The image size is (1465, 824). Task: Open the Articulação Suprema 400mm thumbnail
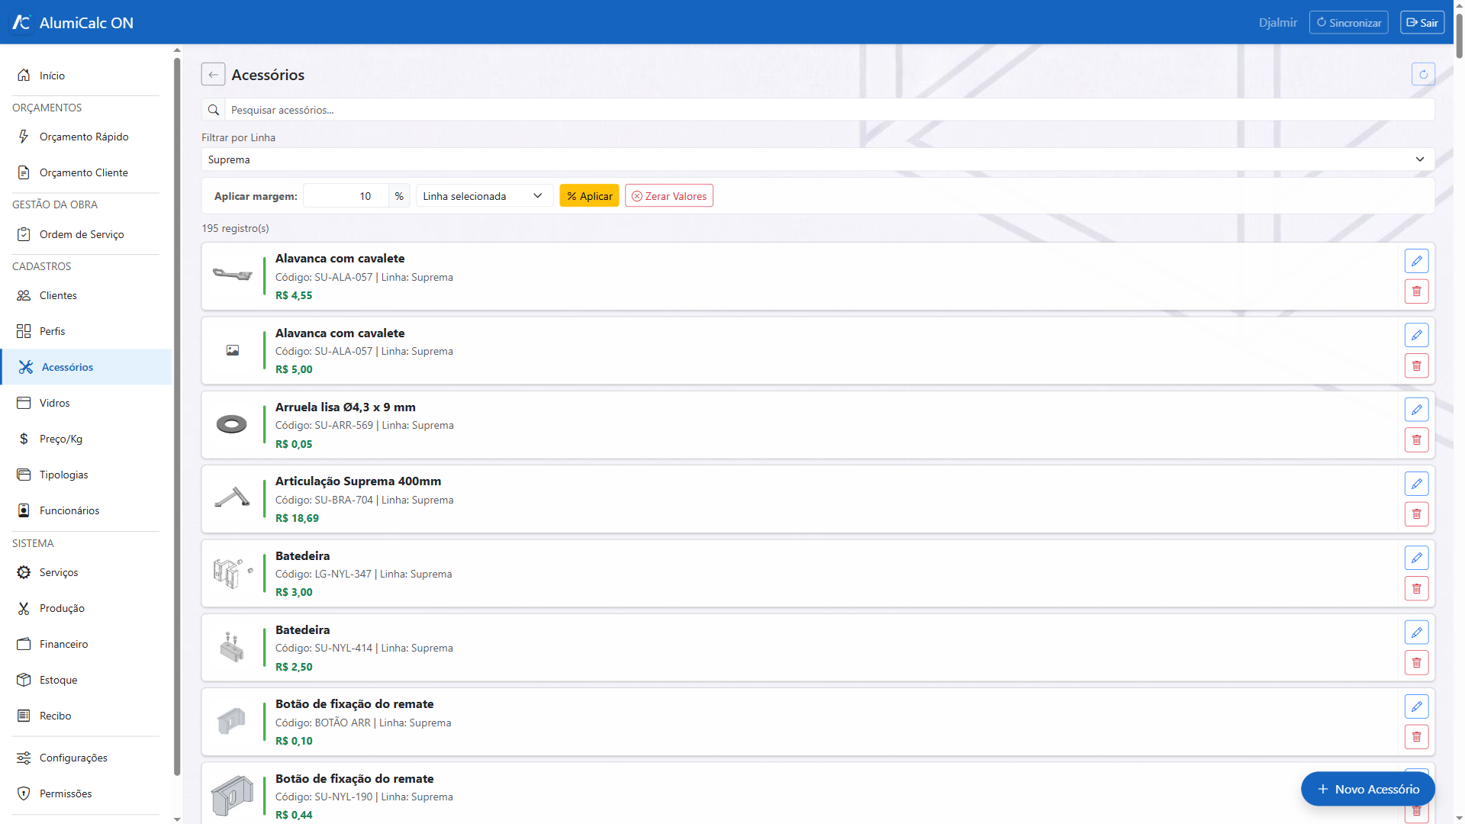232,498
